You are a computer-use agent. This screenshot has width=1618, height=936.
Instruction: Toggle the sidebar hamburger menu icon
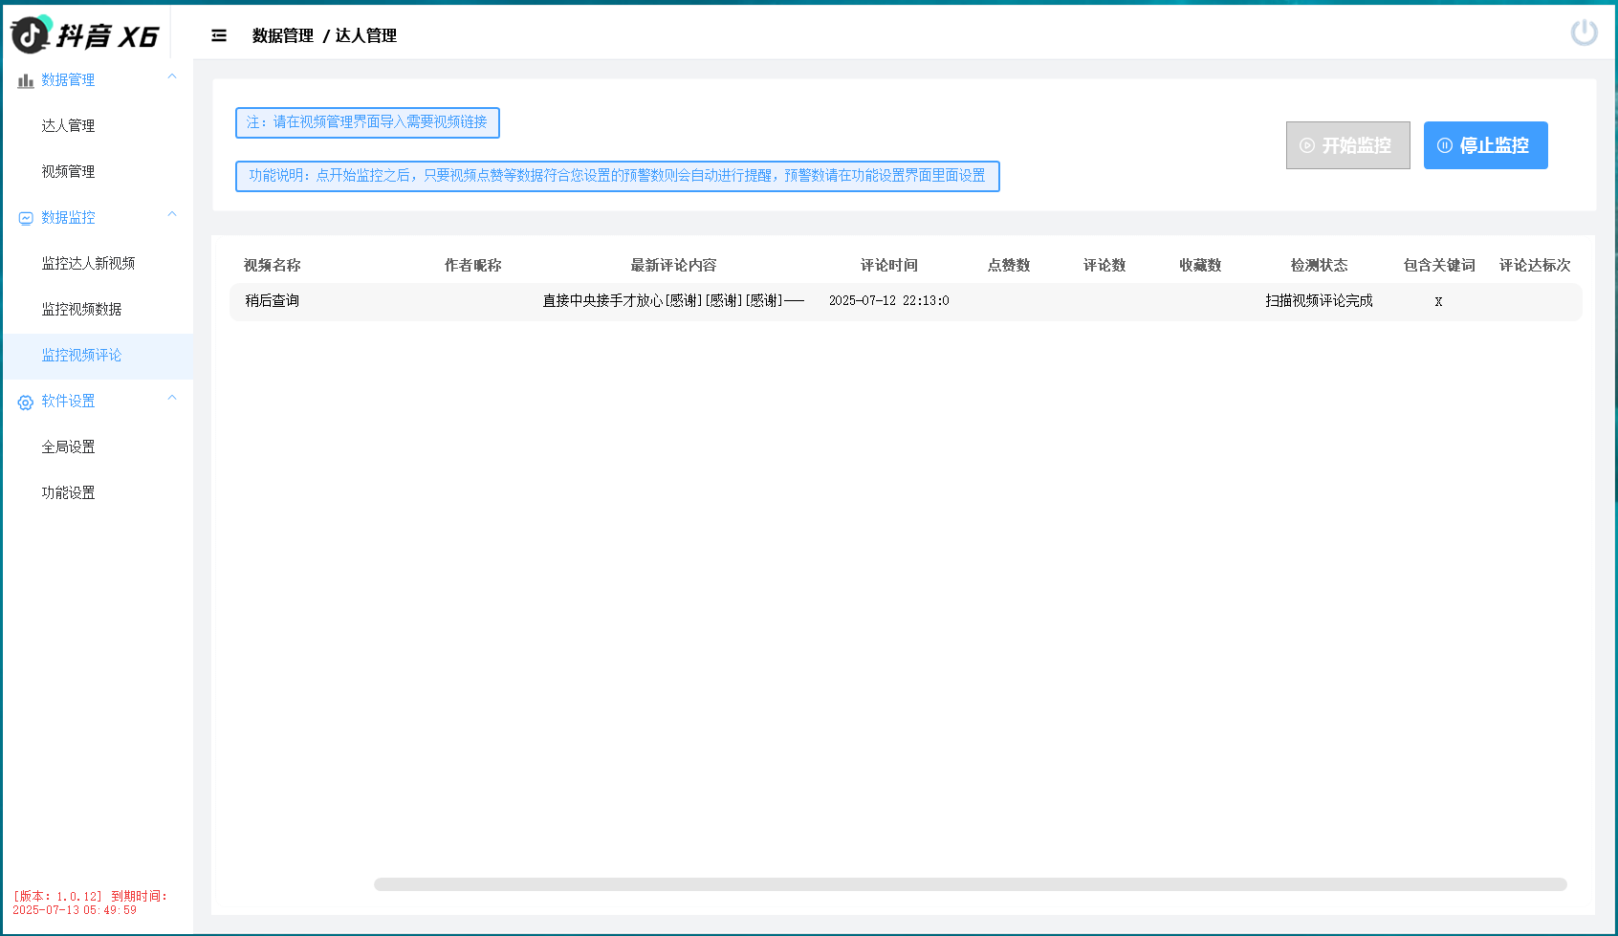point(219,35)
